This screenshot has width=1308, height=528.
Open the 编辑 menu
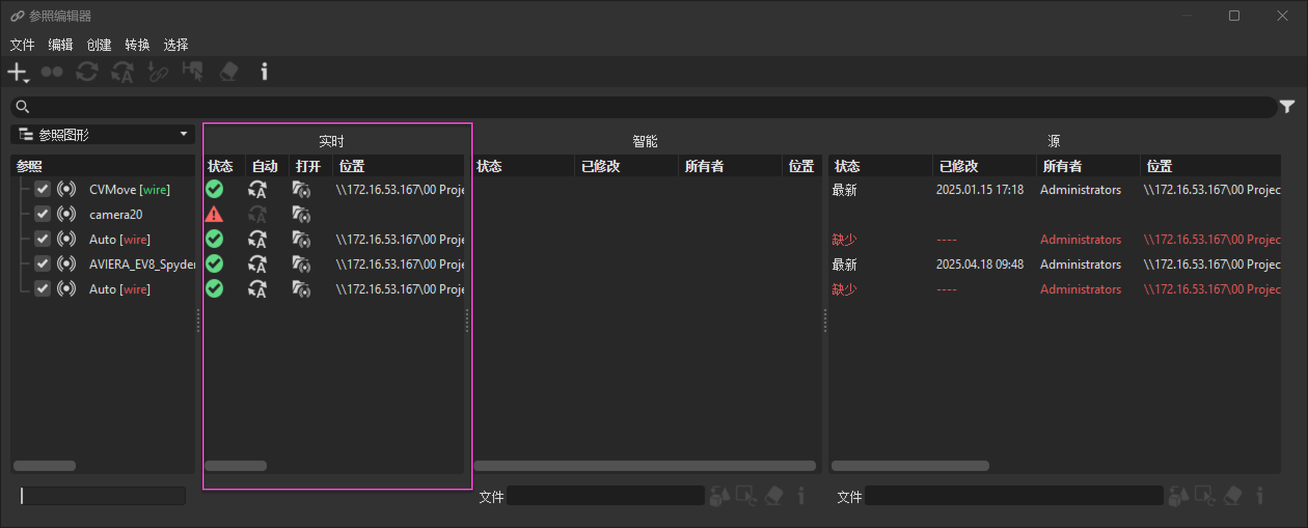[61, 45]
